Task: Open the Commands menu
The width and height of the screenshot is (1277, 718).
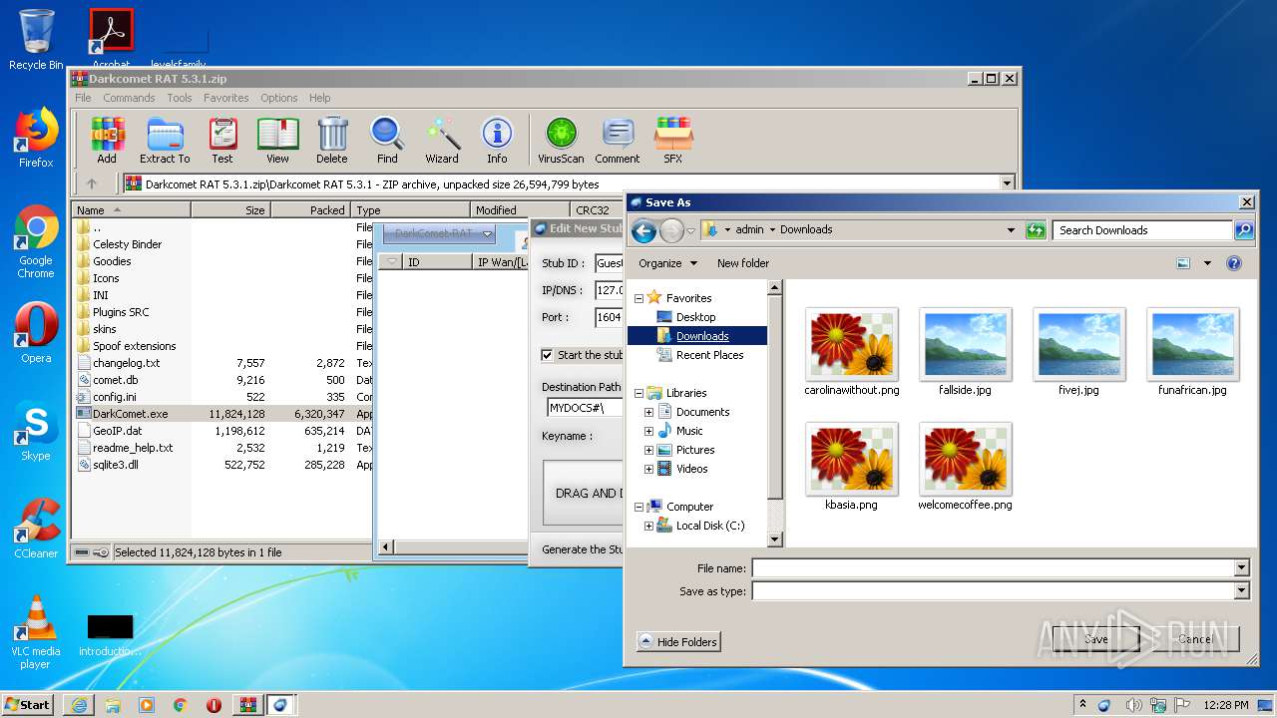Action: pyautogui.click(x=129, y=98)
